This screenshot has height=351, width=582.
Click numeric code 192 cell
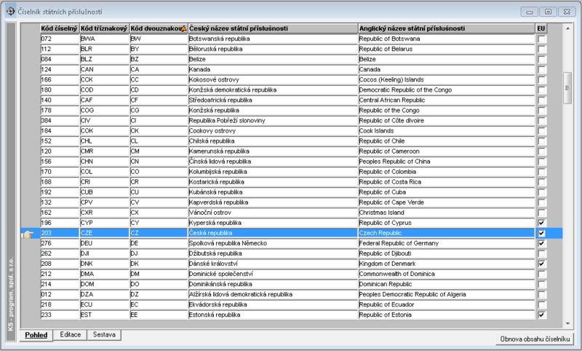[60, 192]
